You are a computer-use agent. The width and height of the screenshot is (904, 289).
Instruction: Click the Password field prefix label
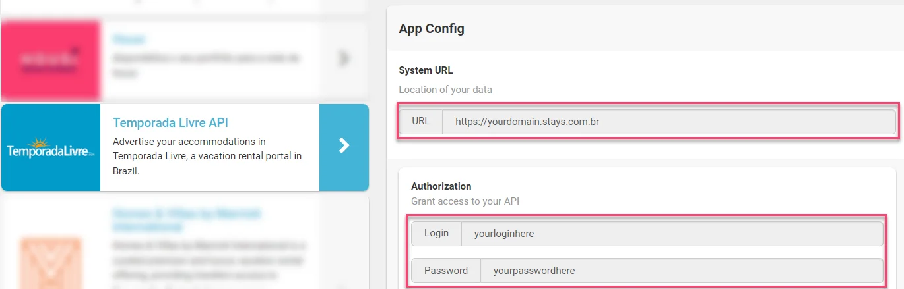[446, 271]
